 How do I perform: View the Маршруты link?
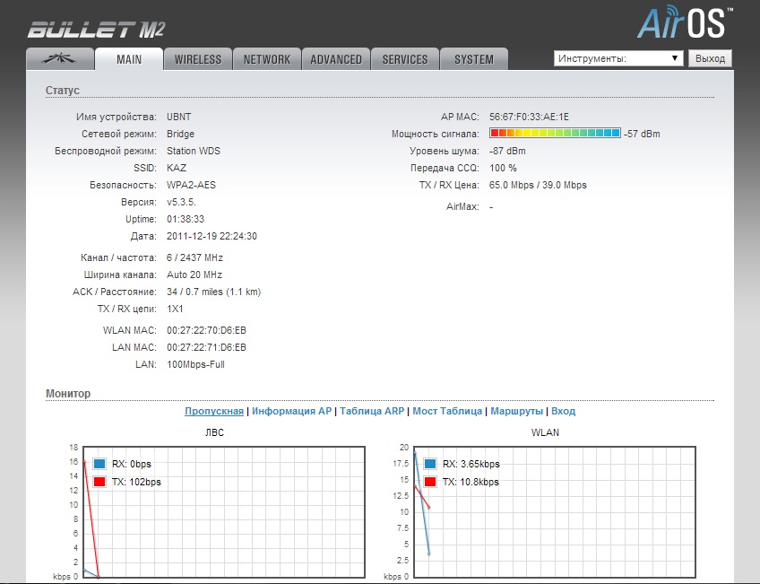tap(517, 412)
